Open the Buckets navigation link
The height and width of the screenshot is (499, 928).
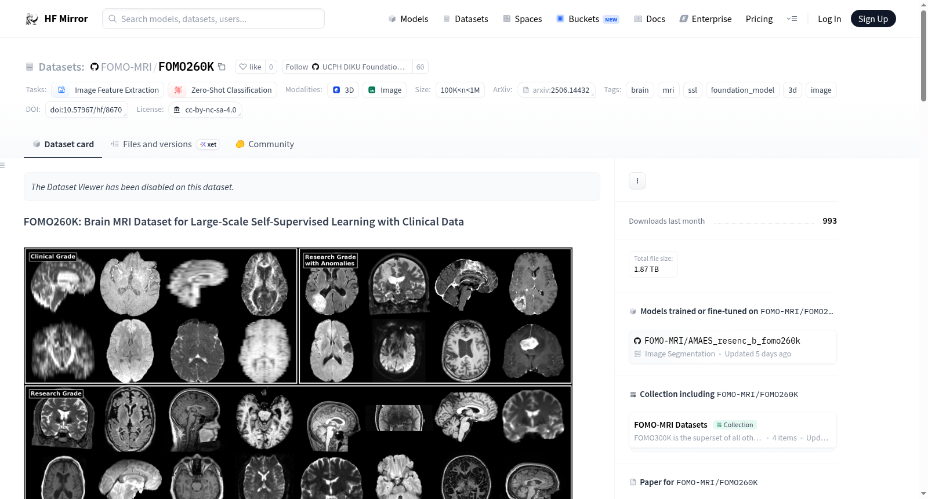tap(588, 19)
